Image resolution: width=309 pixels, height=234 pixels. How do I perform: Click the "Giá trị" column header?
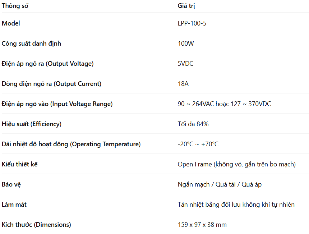click(186, 6)
